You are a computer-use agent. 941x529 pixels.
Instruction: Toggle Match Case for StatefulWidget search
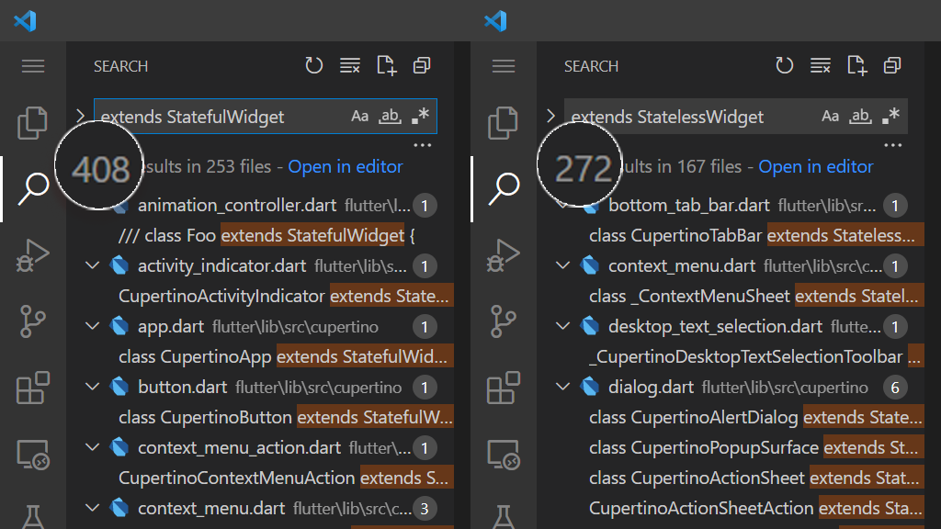click(x=359, y=117)
